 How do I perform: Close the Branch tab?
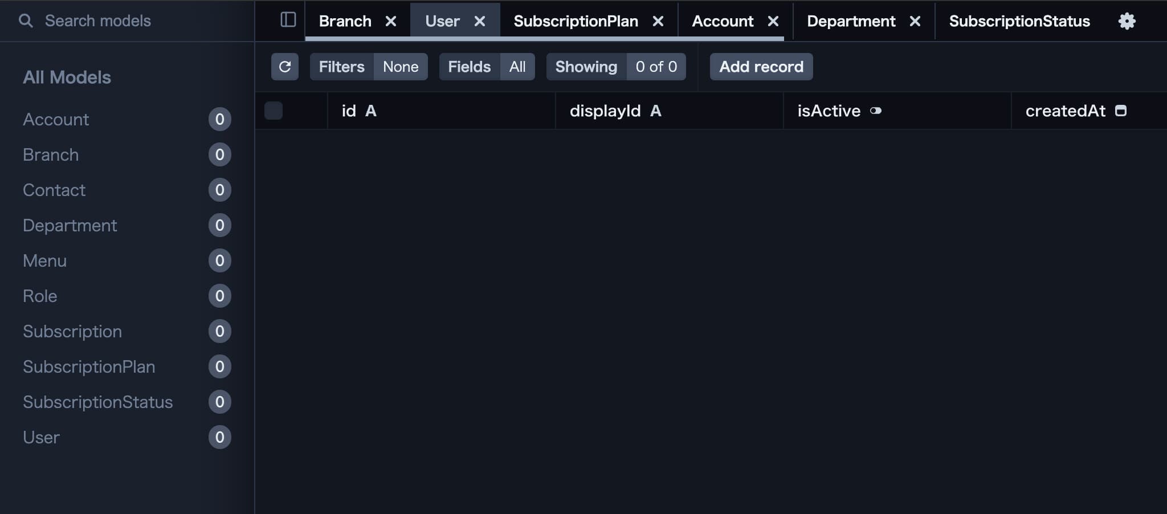[x=391, y=21]
